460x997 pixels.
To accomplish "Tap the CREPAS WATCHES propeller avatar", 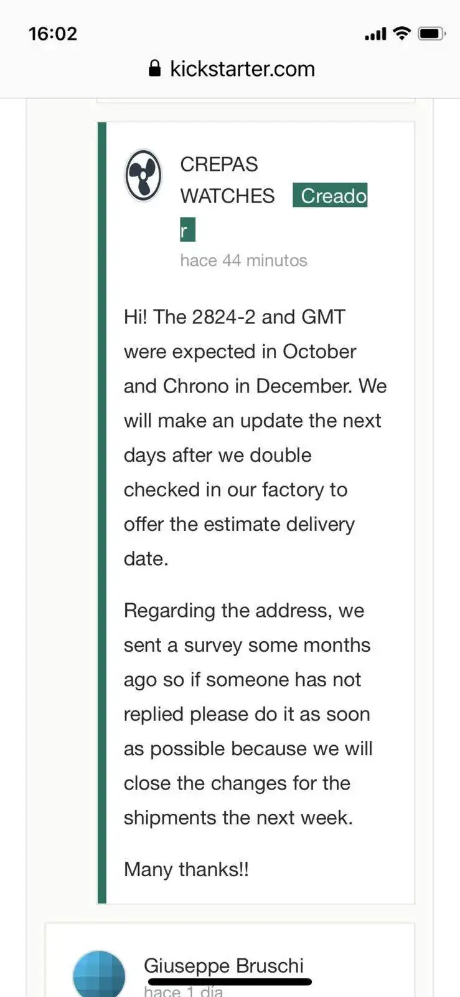I will coord(143,175).
